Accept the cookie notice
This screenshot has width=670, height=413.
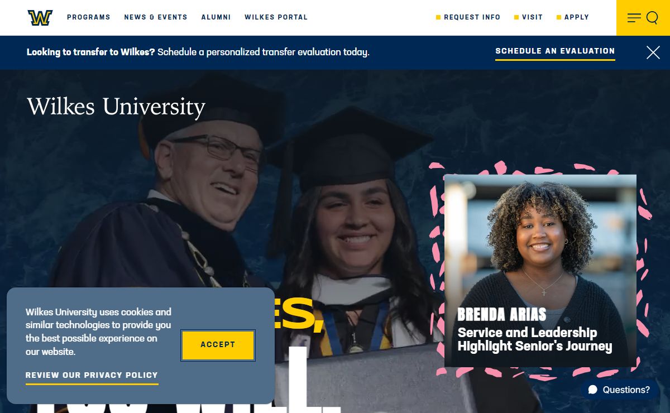tap(218, 345)
